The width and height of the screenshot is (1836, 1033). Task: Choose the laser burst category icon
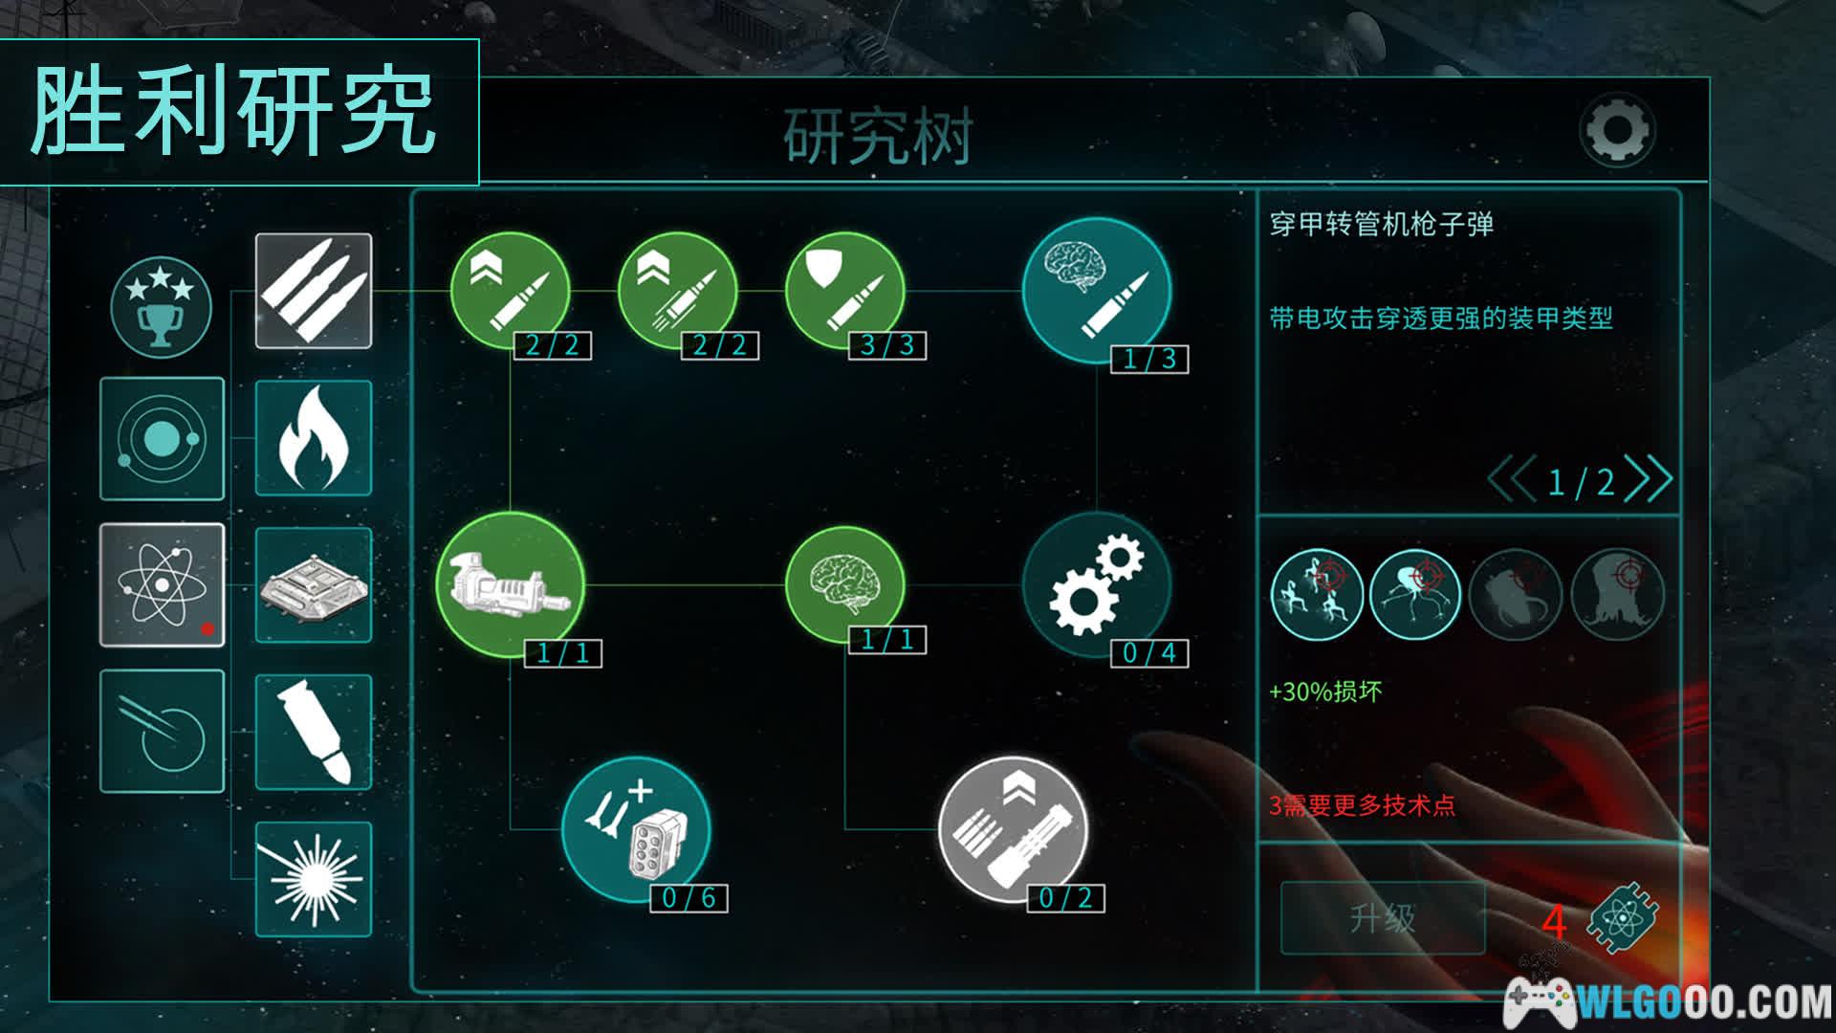[x=314, y=879]
